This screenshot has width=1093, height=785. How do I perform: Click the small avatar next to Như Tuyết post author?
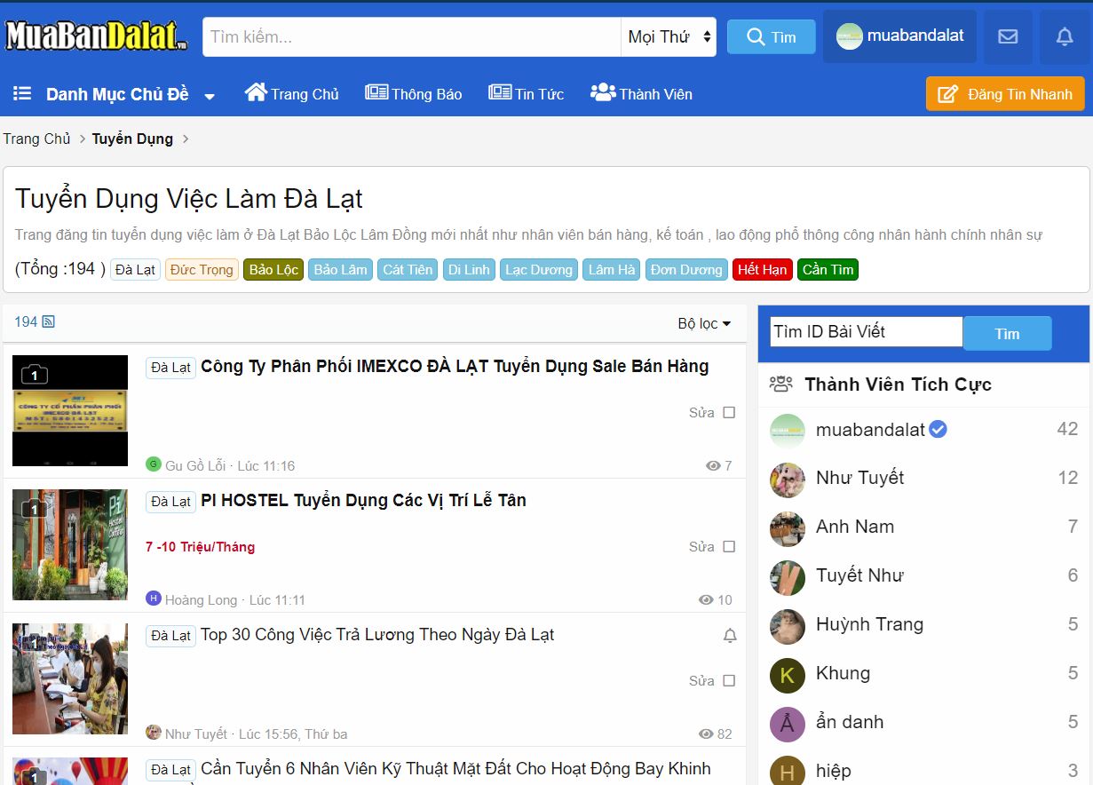(x=154, y=733)
